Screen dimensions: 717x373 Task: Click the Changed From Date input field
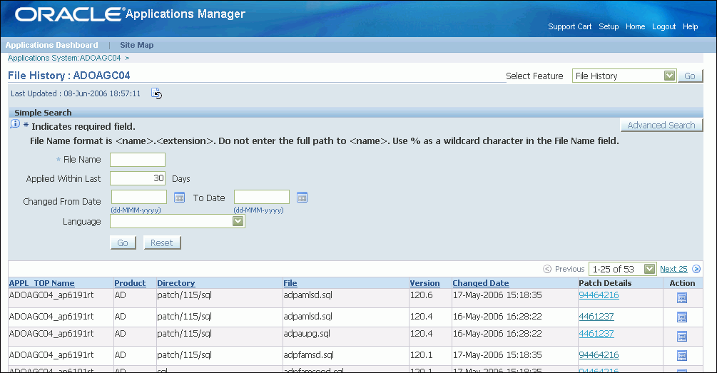(x=139, y=197)
